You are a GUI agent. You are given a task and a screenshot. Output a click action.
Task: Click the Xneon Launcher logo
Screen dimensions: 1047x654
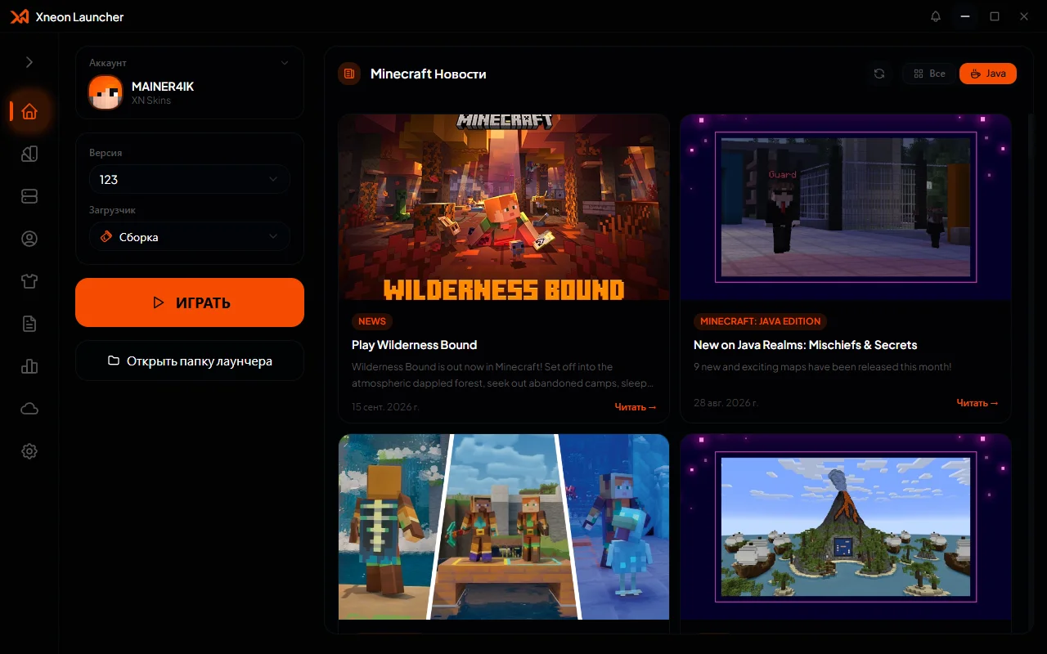tap(20, 16)
